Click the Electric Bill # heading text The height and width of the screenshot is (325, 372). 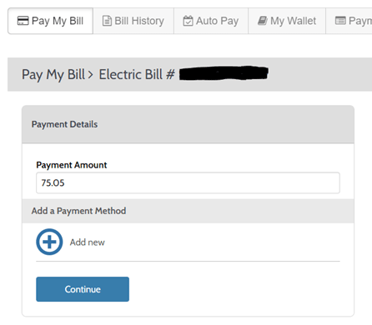tap(137, 75)
